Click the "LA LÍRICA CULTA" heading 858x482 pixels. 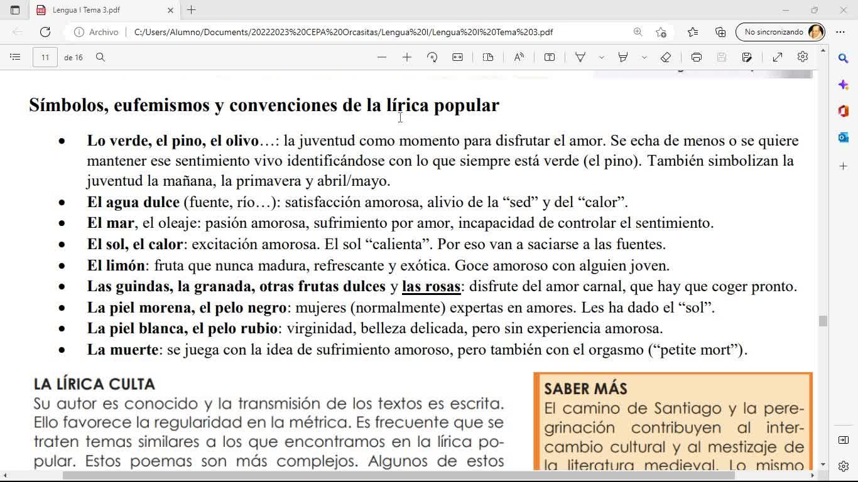point(94,384)
